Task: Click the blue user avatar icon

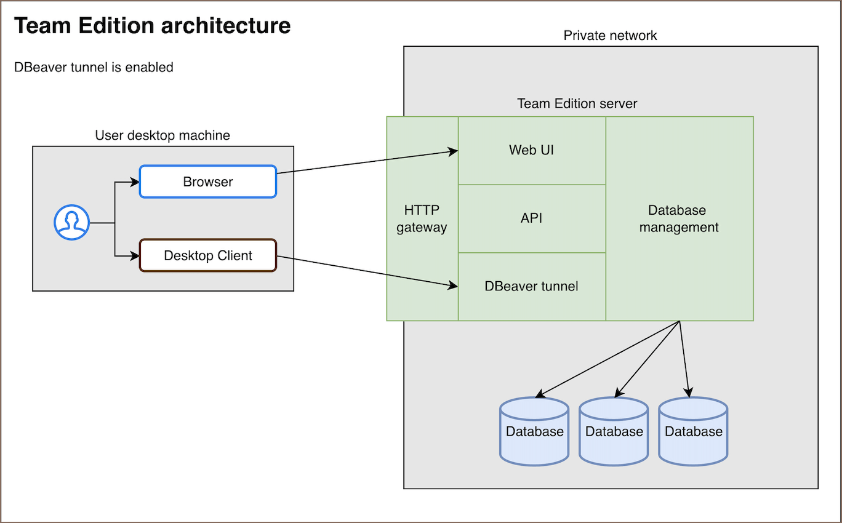Action: point(72,223)
